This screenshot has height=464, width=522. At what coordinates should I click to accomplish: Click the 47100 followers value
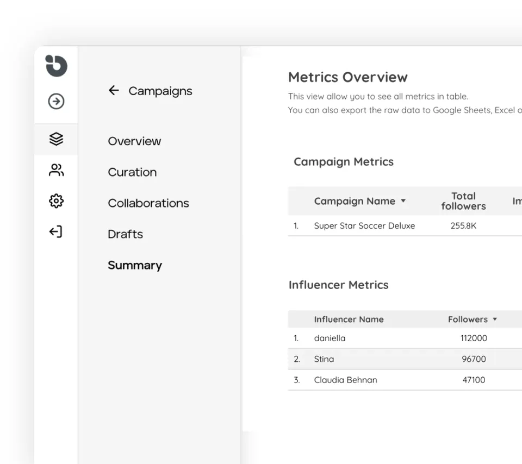[474, 380]
